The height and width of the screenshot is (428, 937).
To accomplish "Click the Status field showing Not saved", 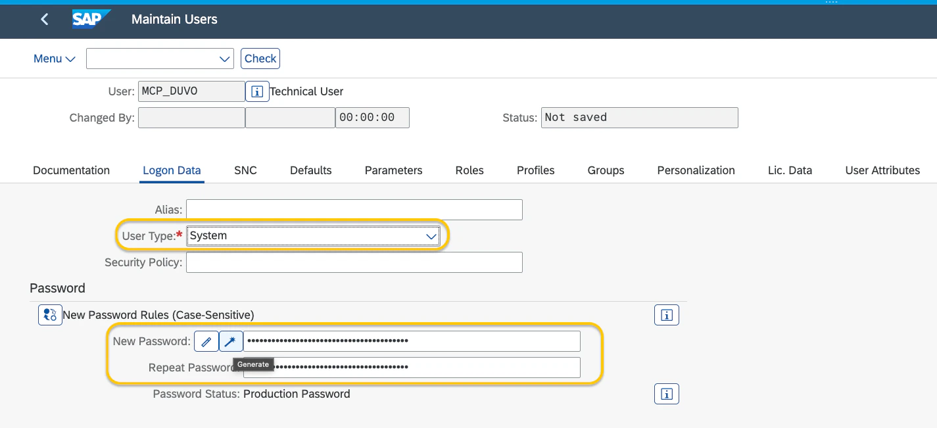I will click(x=639, y=118).
